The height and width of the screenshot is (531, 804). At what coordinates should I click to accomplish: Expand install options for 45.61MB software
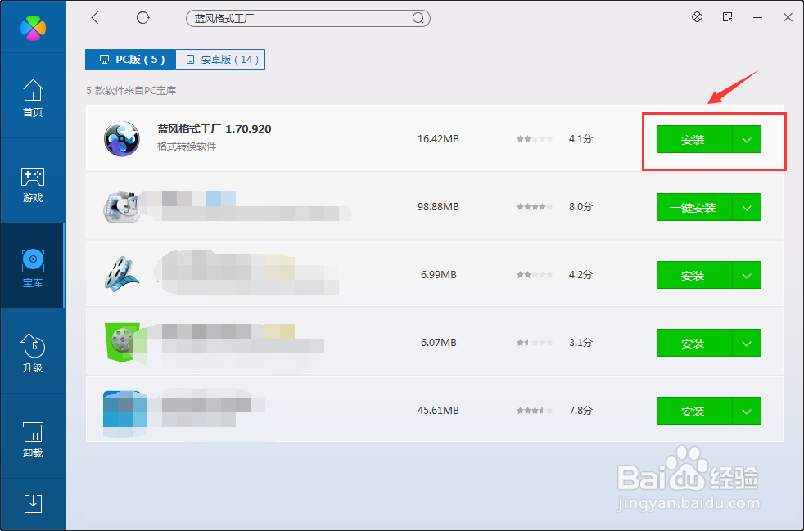(747, 411)
